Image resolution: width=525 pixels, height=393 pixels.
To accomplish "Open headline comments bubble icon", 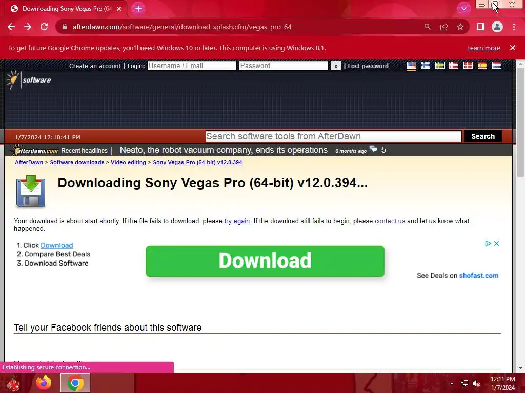I will pos(373,149).
